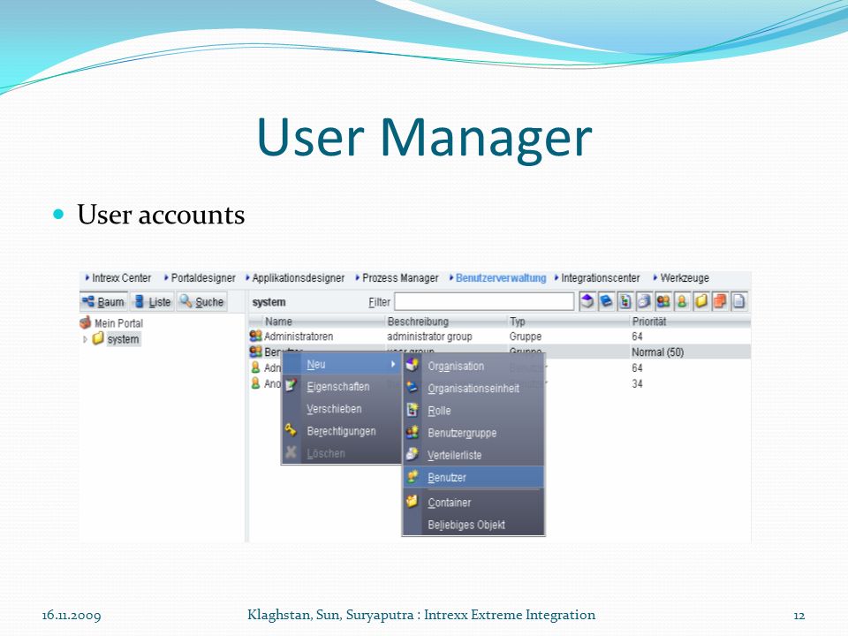Click the Rolle submenu icon
Screen dimensions: 848x636
[x=413, y=410]
